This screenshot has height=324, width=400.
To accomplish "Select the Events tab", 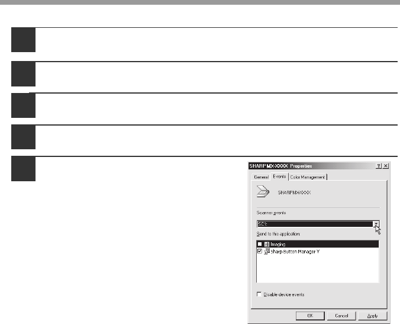I will pos(279,177).
